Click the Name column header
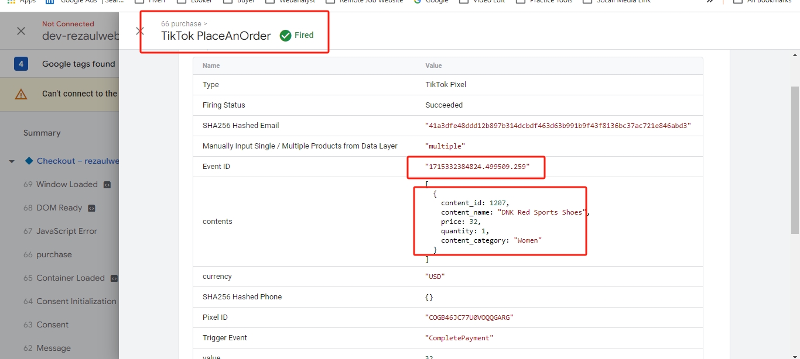The height and width of the screenshot is (359, 800). [211, 65]
